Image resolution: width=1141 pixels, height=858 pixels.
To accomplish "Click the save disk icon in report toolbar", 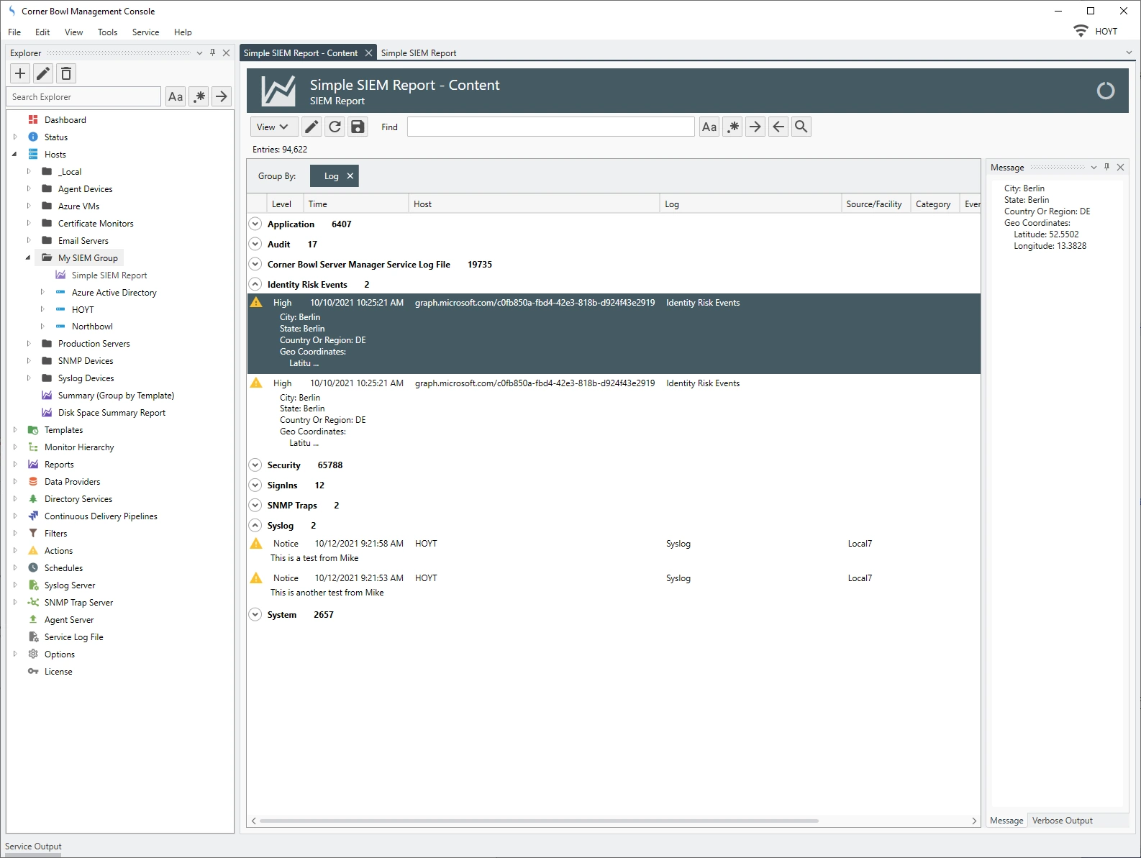I will click(358, 127).
